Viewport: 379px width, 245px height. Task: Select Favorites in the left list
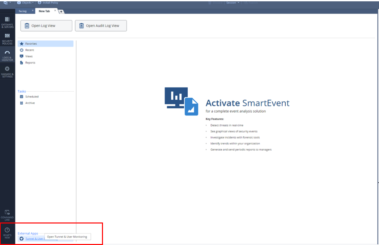click(x=31, y=44)
